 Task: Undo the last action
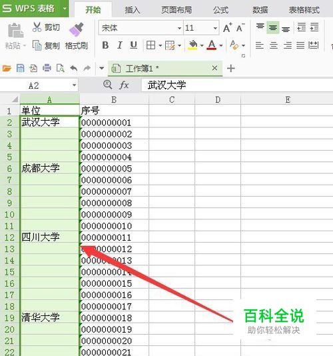pos(74,68)
